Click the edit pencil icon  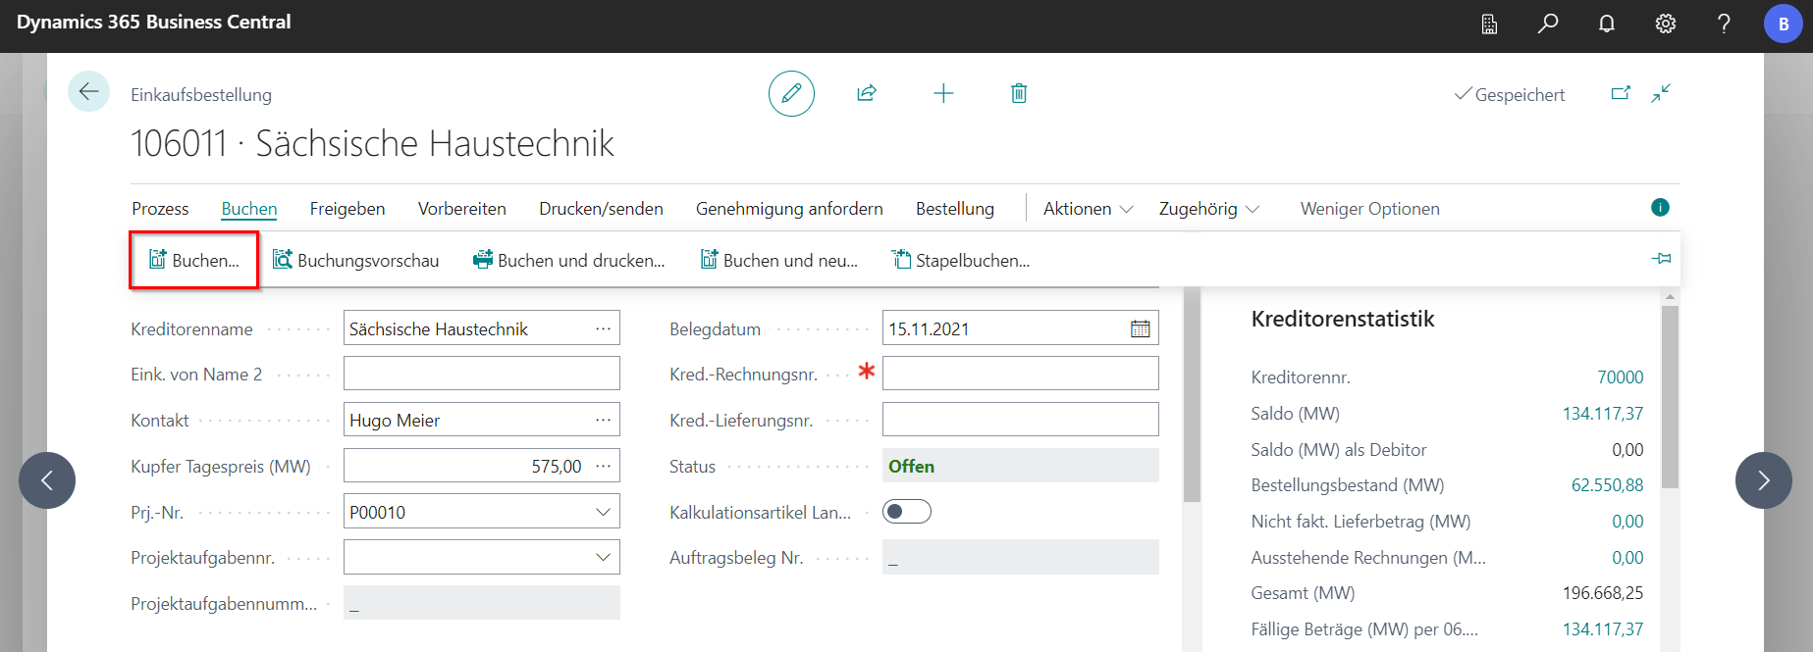point(791,94)
